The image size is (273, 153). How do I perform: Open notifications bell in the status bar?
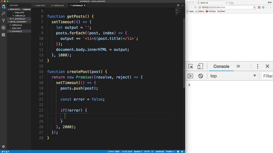coord(182,152)
